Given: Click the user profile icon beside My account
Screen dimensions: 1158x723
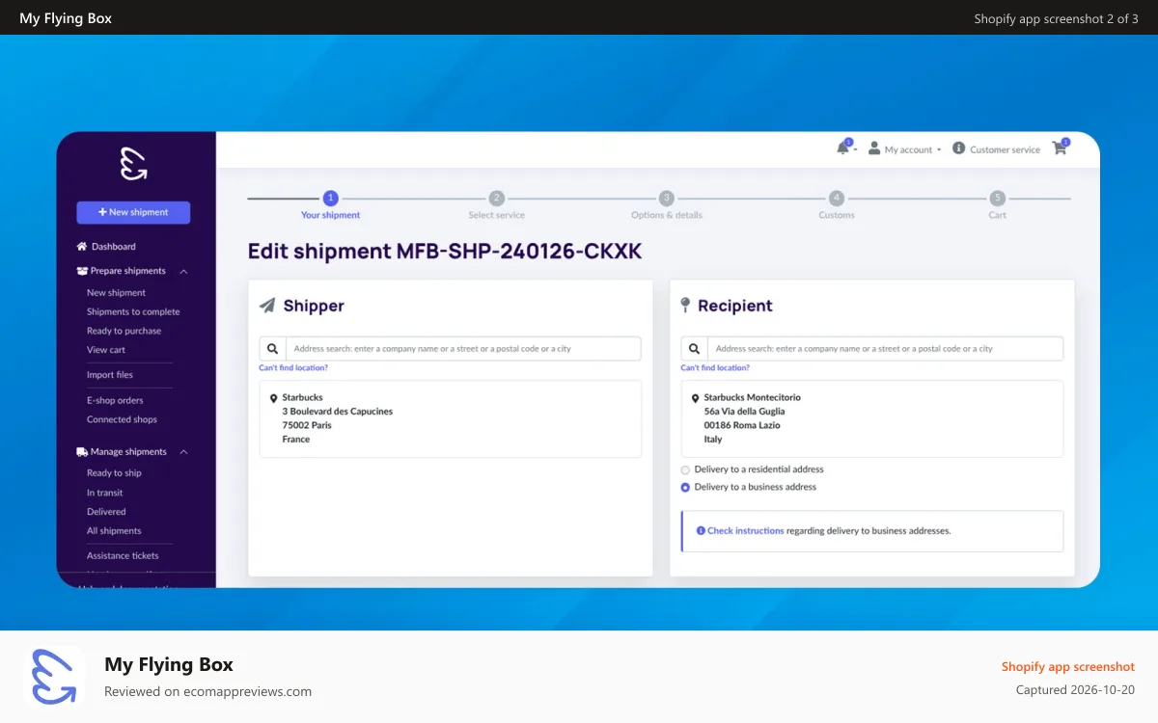Looking at the screenshot, I should point(874,148).
